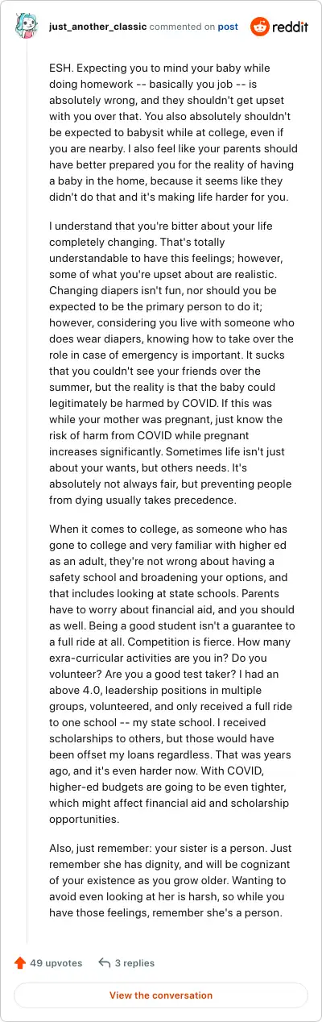Open the Reddit snoo logo icon
Screen dimensions: 322x1022
(260, 27)
